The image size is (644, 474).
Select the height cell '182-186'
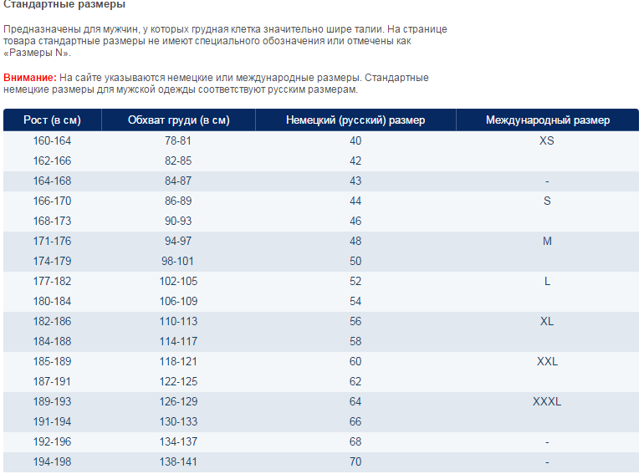pos(52,321)
